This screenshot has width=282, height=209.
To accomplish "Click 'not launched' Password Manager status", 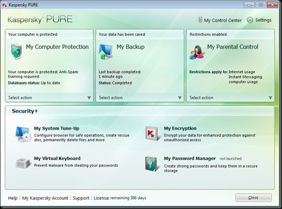I will 231,158.
